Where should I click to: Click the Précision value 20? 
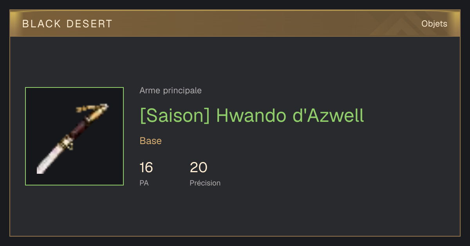tap(199, 168)
